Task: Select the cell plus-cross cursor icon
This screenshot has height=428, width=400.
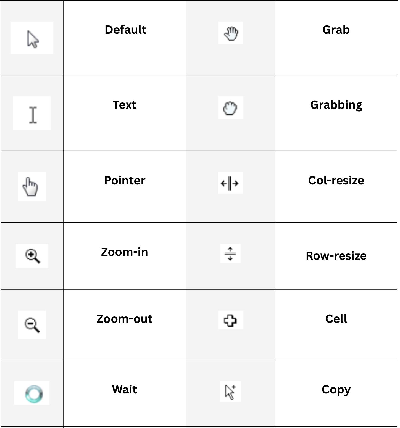Action: pos(230,320)
